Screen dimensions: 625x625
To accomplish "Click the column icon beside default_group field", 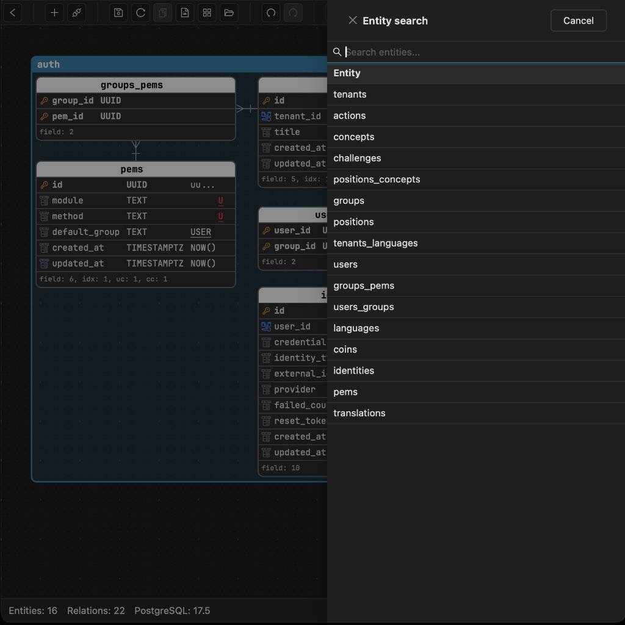I will pyautogui.click(x=44, y=232).
